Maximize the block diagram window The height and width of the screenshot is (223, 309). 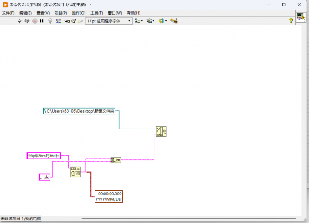tap(284, 5)
